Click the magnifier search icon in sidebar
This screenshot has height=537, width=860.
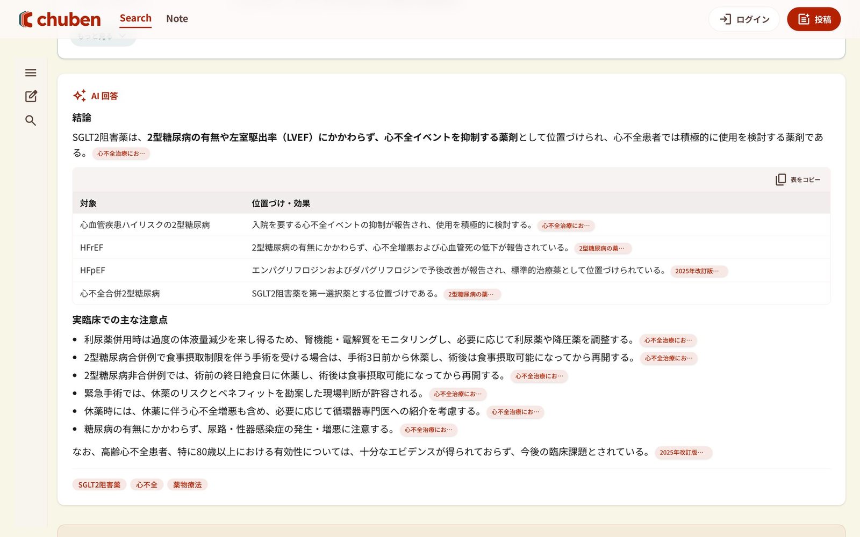(31, 120)
